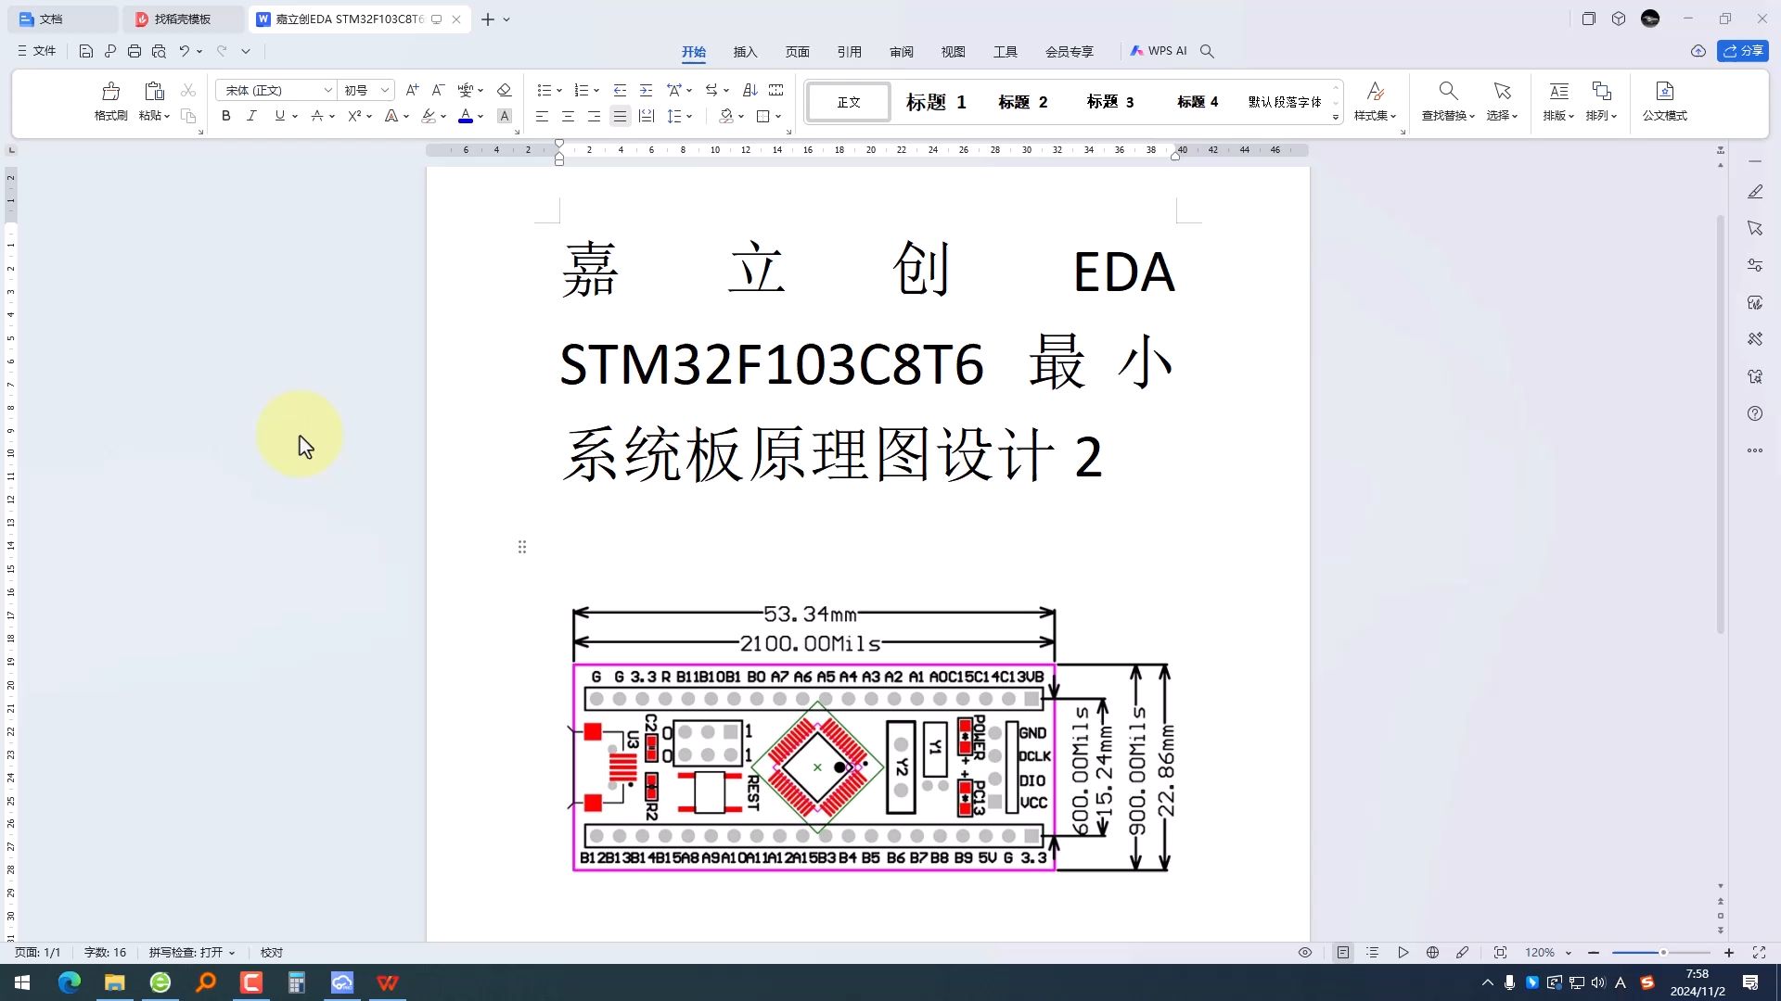Open the Insert ribbon tab
The image size is (1781, 1001).
[745, 52]
